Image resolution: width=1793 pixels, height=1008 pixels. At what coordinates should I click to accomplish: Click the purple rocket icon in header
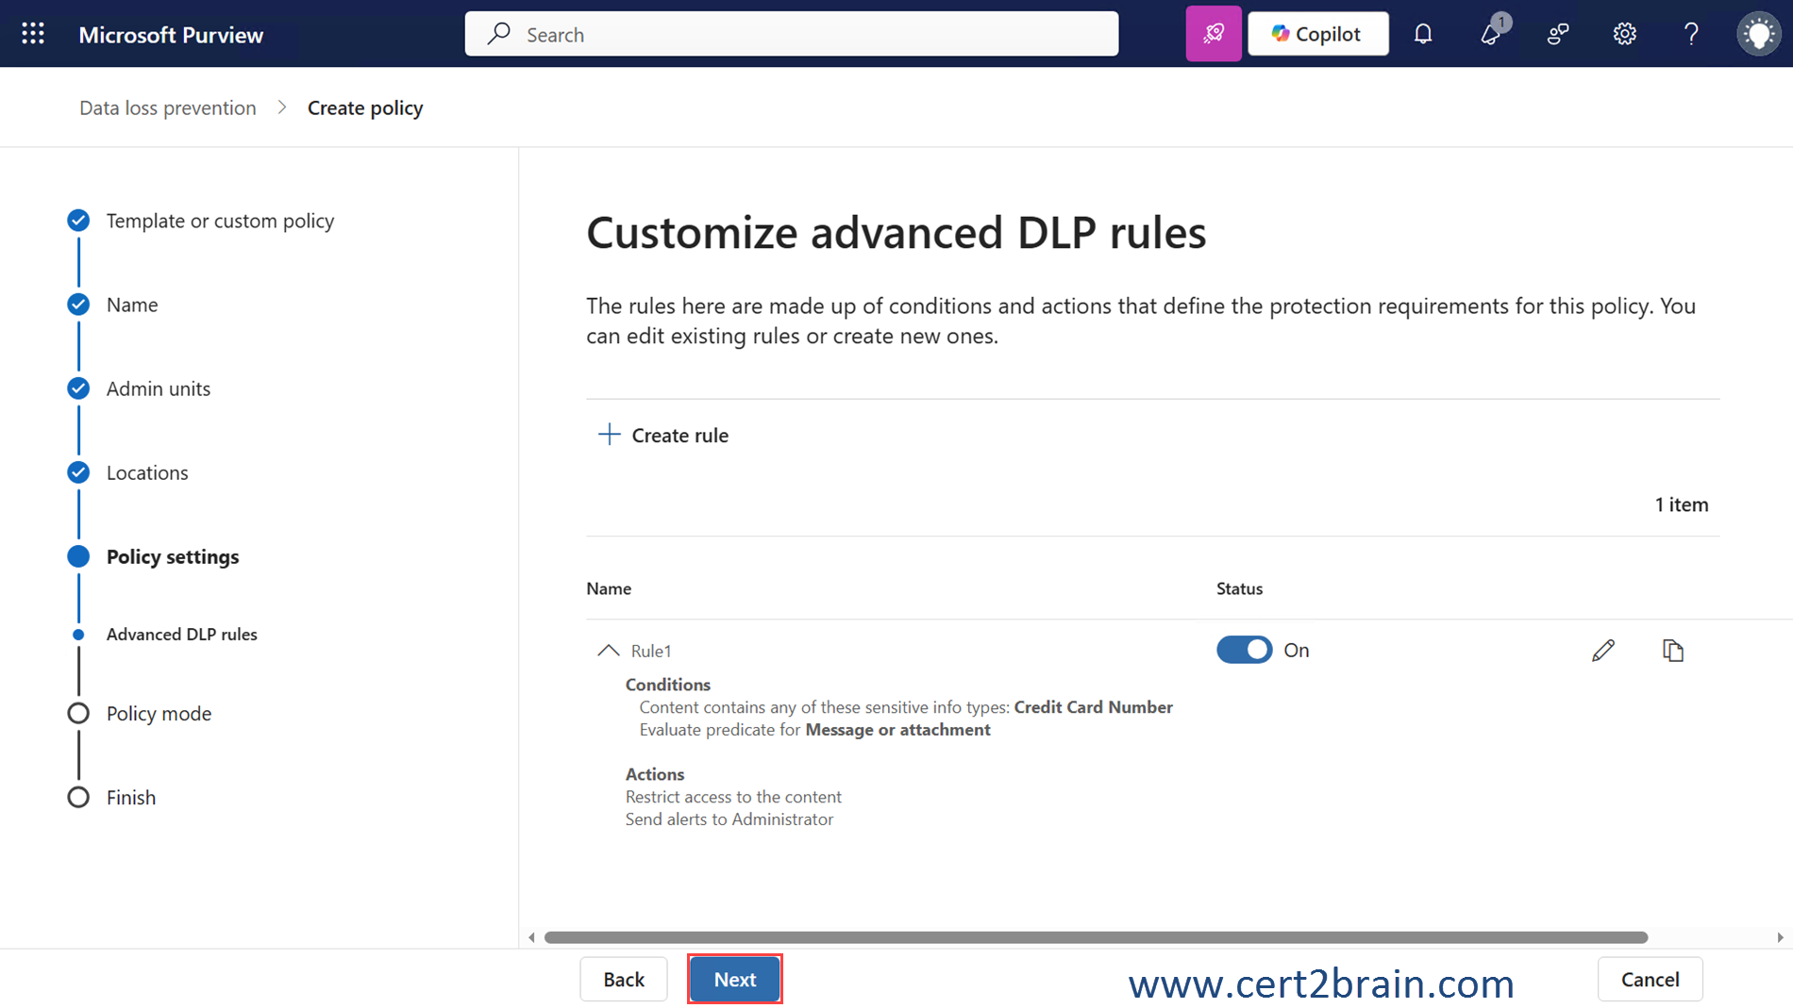pyautogui.click(x=1213, y=34)
